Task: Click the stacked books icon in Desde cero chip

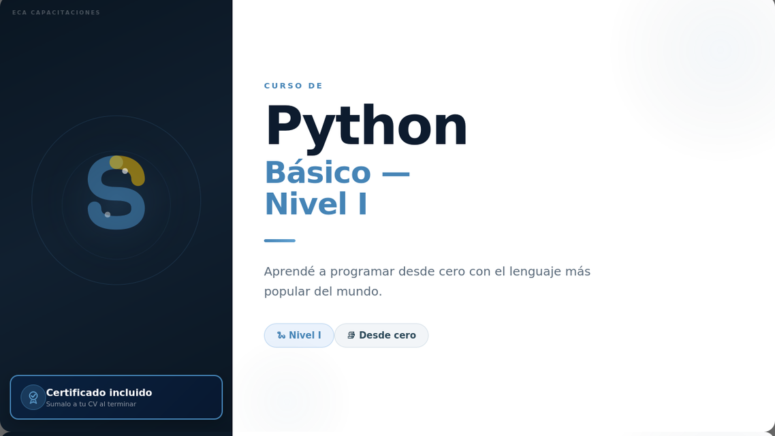Action: 351,335
